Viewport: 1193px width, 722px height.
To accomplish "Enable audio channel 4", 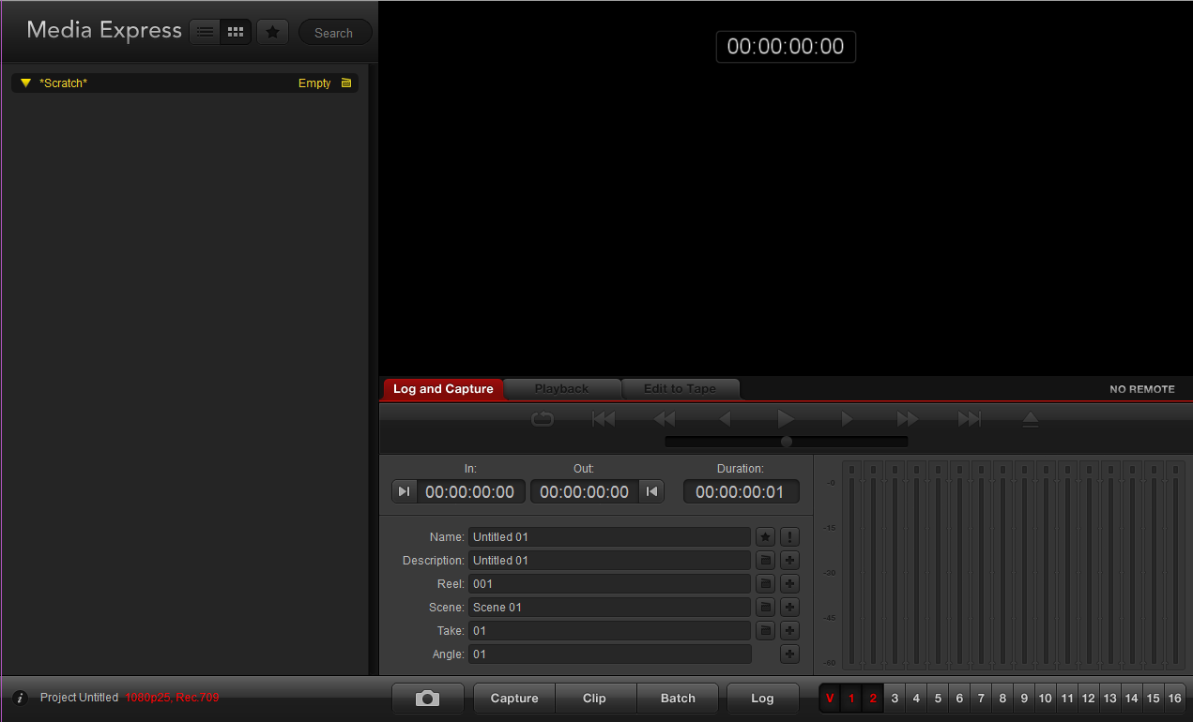I will point(916,699).
